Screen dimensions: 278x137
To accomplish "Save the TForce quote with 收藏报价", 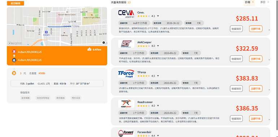I will pos(236,88).
